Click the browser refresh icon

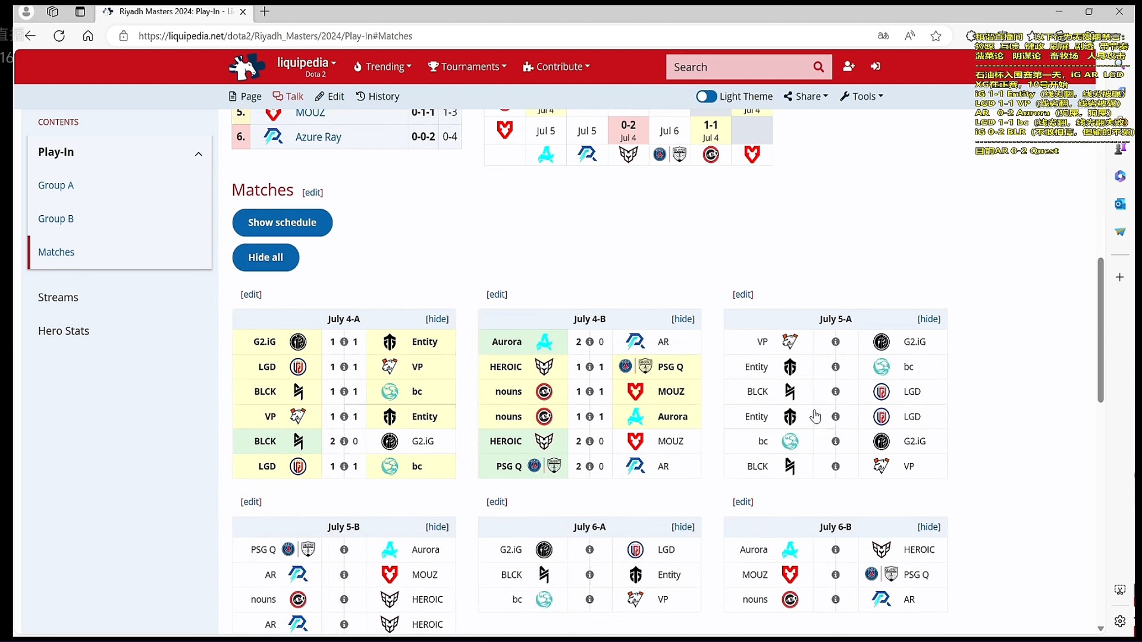(x=59, y=36)
